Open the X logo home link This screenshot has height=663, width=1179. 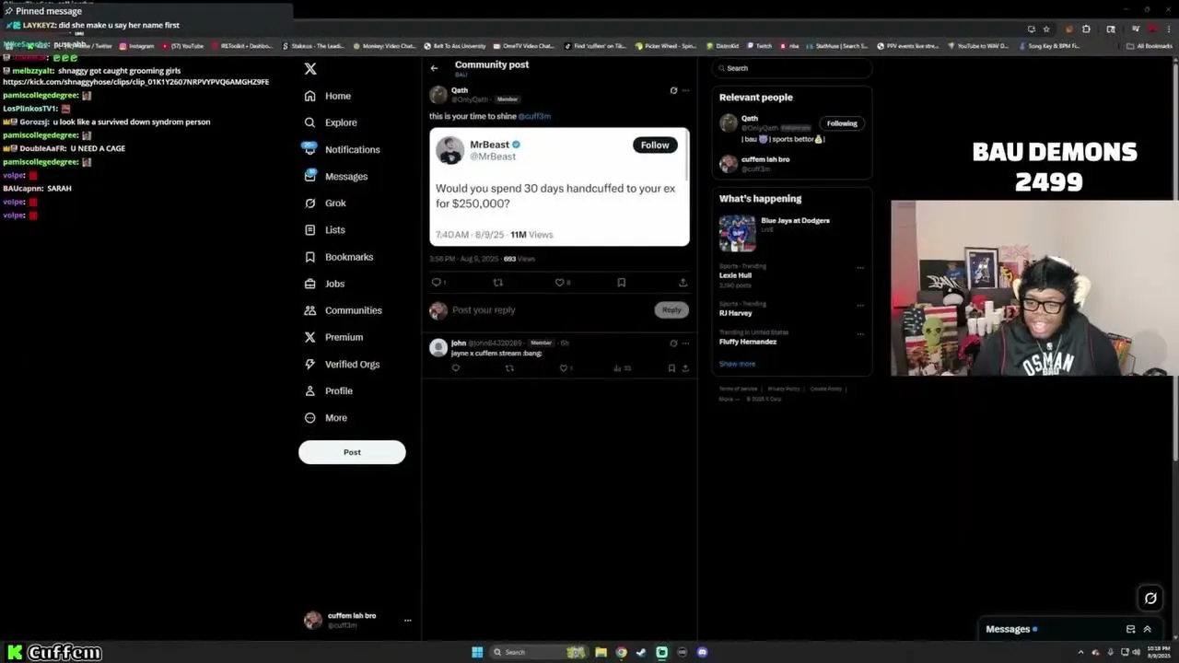tap(310, 69)
